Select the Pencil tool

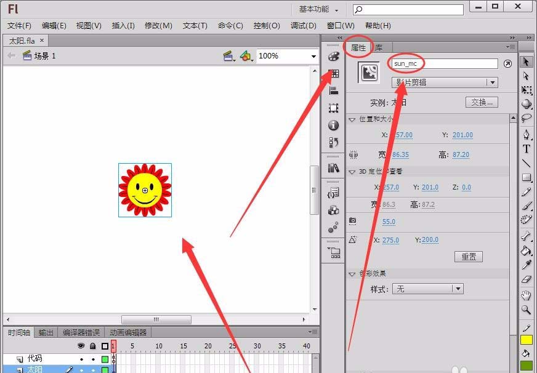pos(526,192)
